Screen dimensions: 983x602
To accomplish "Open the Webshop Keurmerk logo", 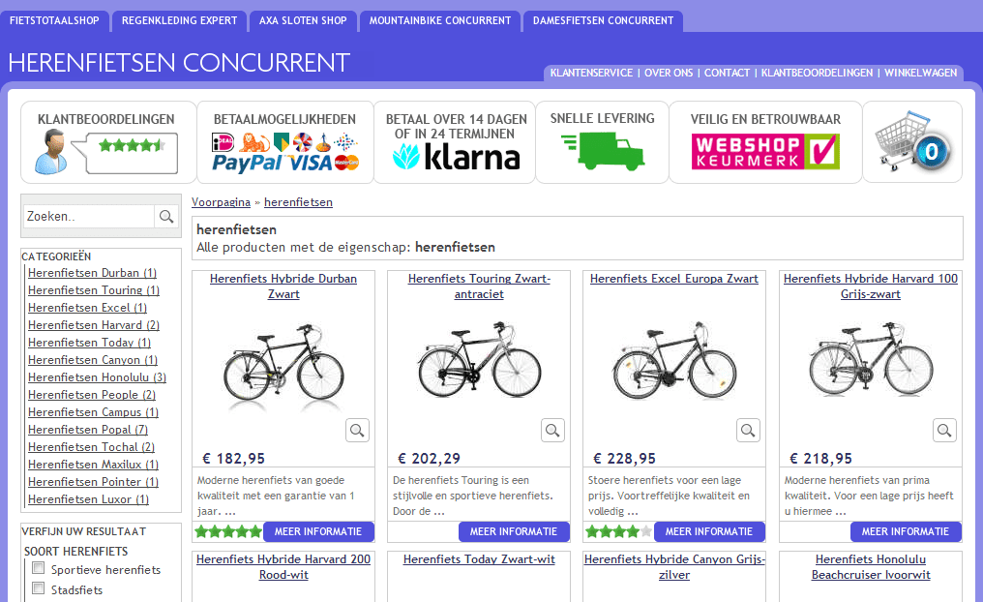I will 765,152.
